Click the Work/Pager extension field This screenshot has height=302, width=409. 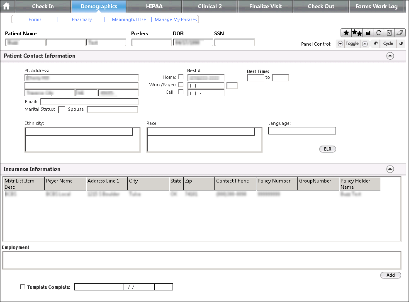232,85
